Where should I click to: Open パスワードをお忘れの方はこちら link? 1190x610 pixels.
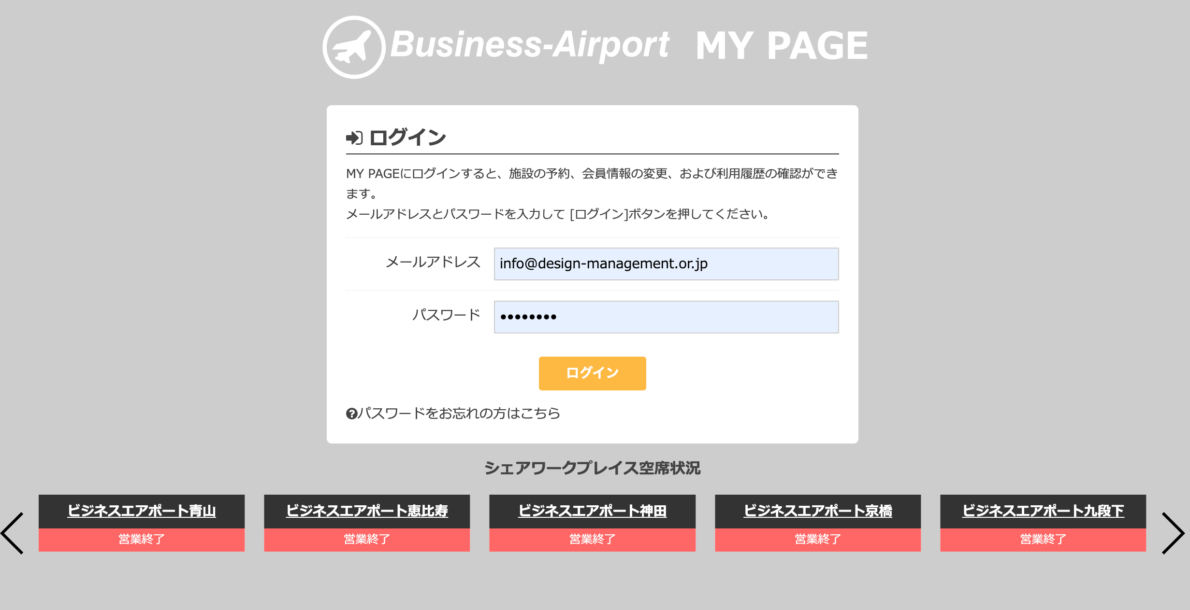coord(459,414)
